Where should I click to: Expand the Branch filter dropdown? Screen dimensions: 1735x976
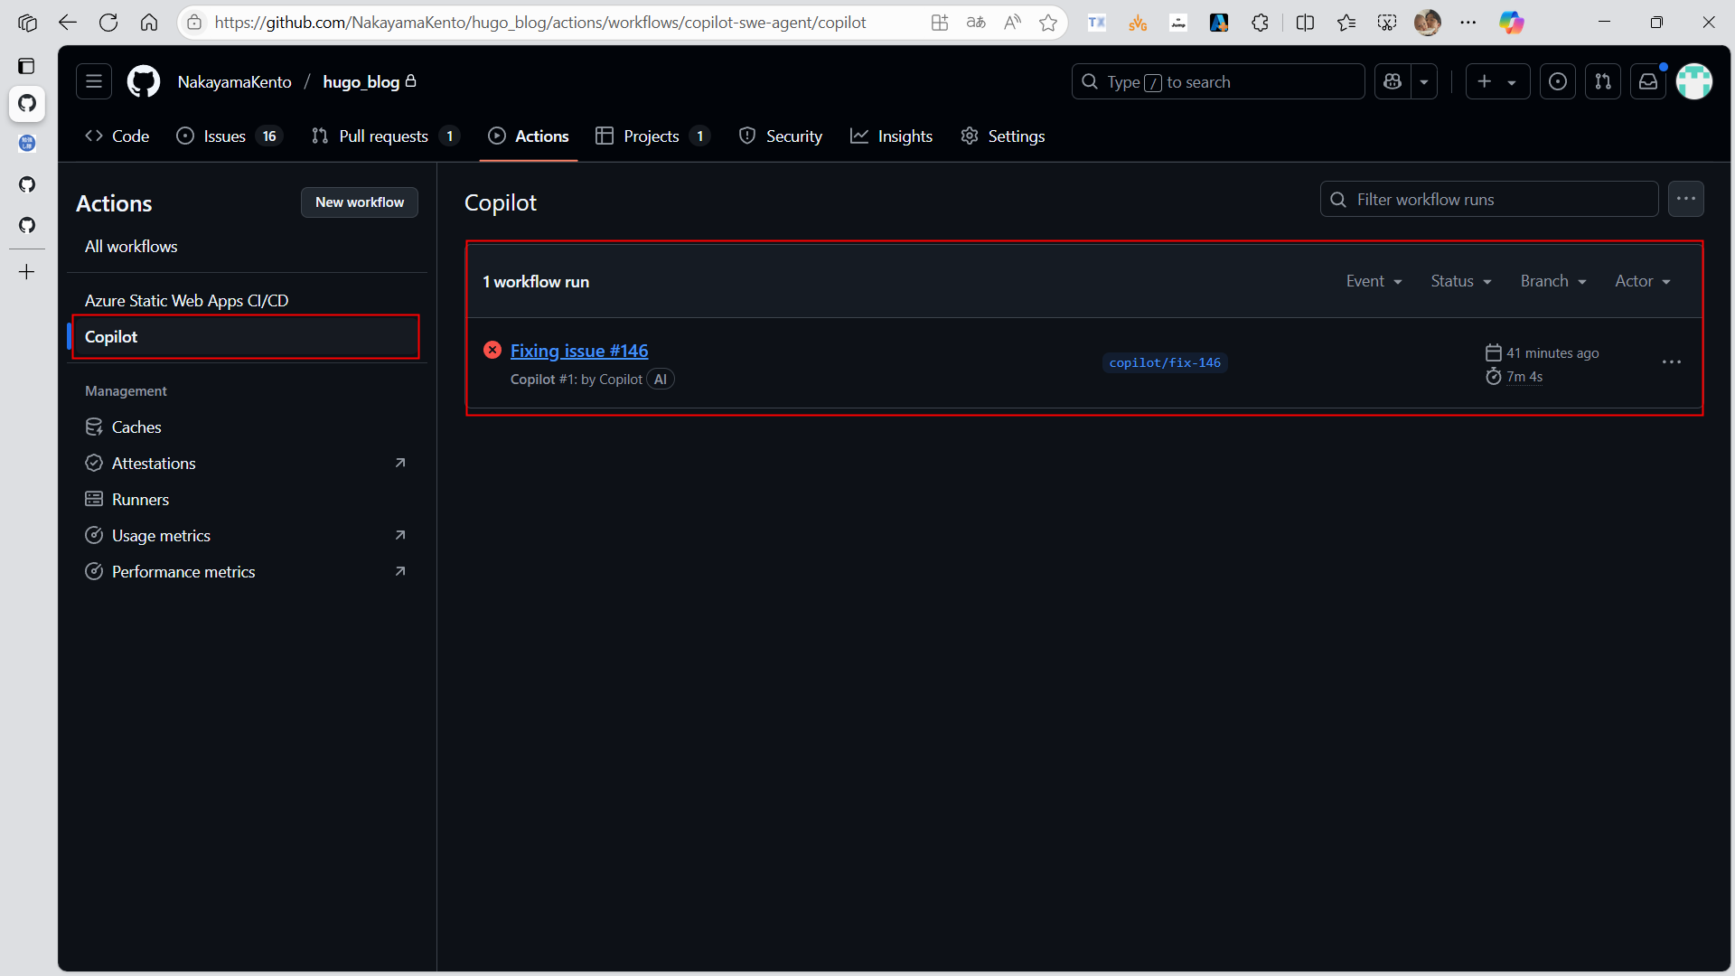coord(1553,281)
